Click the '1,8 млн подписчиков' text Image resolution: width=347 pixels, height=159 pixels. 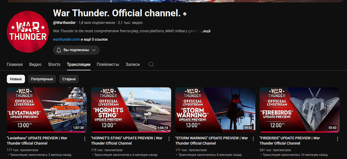(x=97, y=23)
